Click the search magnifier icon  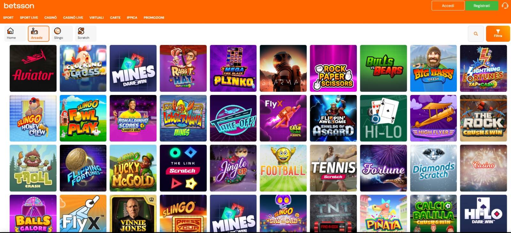tap(476, 34)
